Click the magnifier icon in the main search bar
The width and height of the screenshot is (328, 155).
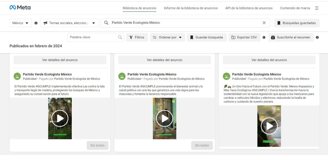coord(106,23)
